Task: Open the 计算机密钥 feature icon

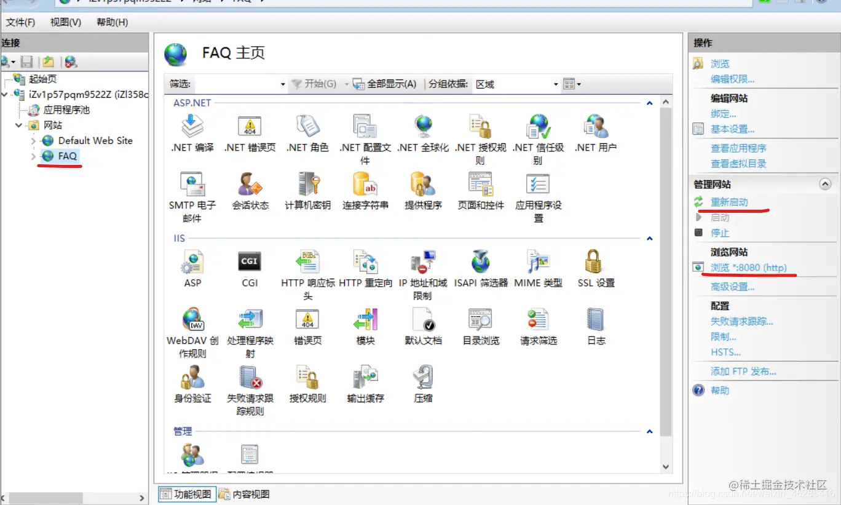Action: [x=308, y=184]
